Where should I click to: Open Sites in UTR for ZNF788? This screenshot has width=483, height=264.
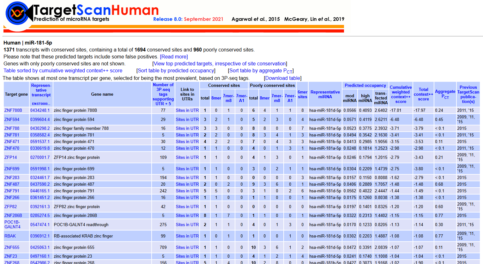click(187, 129)
